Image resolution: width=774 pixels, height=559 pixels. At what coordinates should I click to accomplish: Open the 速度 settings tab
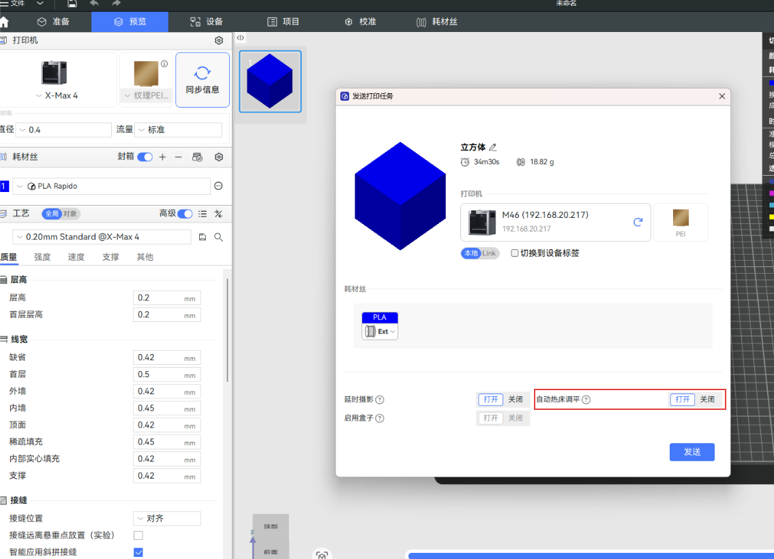coord(76,257)
